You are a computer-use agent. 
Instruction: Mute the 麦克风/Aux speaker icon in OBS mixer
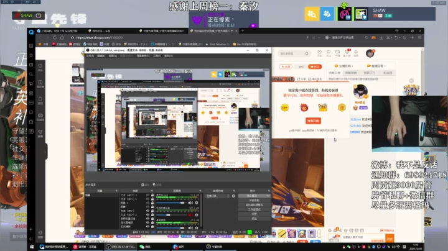190,203
